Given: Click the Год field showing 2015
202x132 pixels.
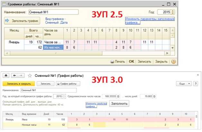Looking at the screenshot, I should click(x=164, y=12).
